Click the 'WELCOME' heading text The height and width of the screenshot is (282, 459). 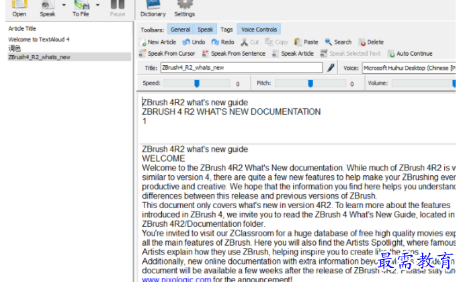163,158
